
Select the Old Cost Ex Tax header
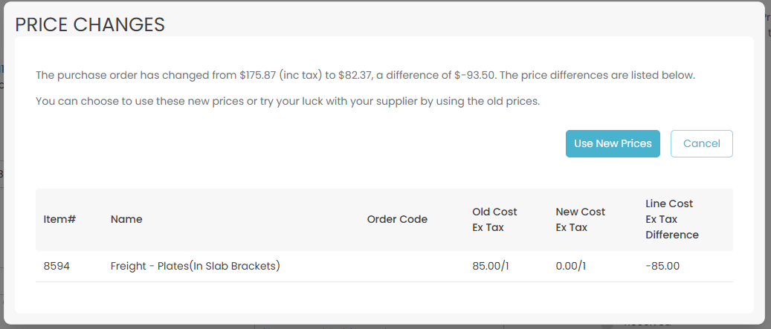click(x=494, y=219)
